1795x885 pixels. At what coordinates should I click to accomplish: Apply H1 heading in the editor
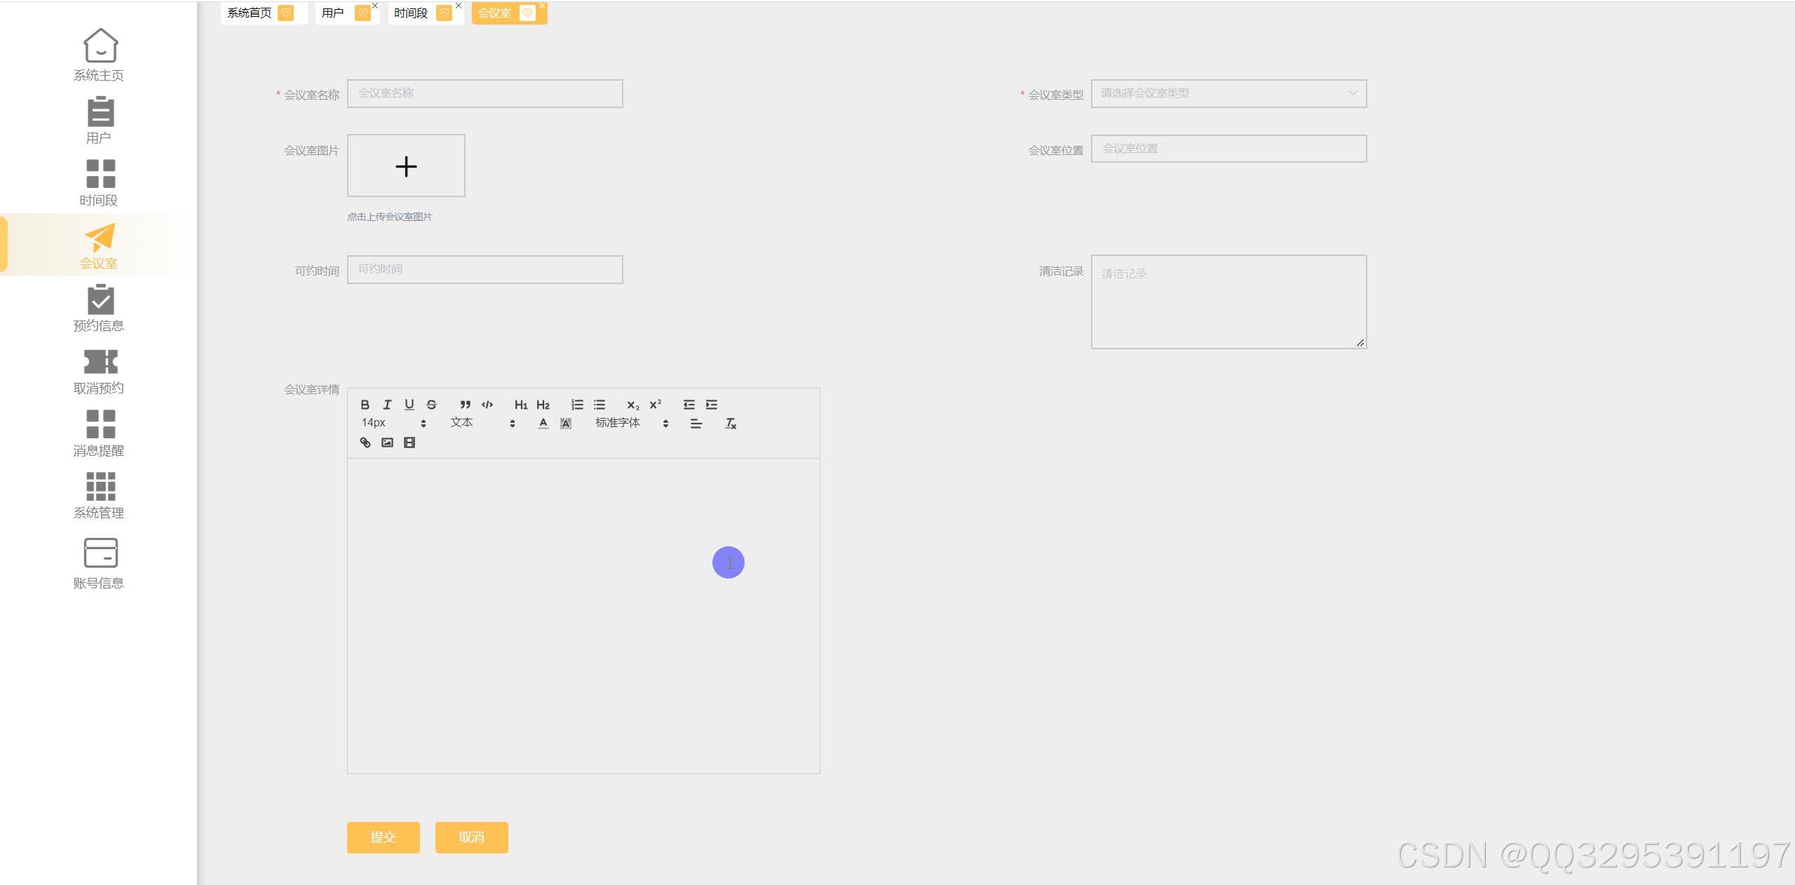521,405
